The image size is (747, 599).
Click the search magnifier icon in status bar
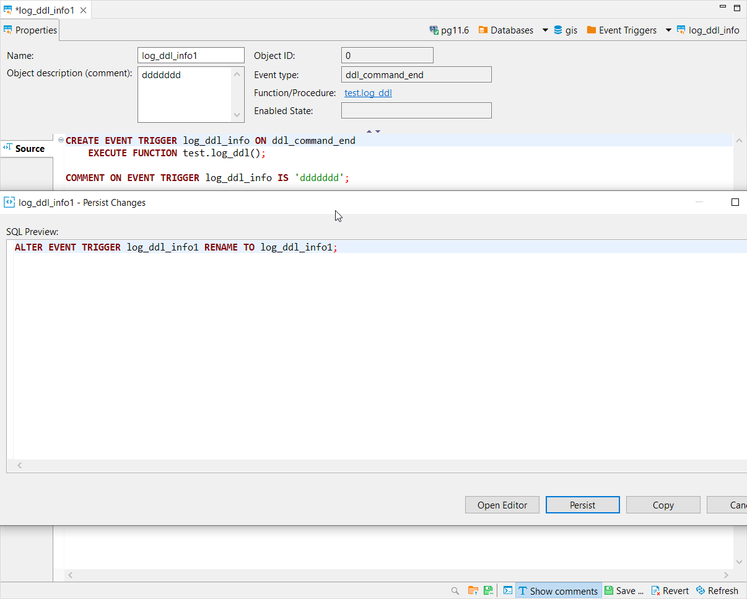455,590
